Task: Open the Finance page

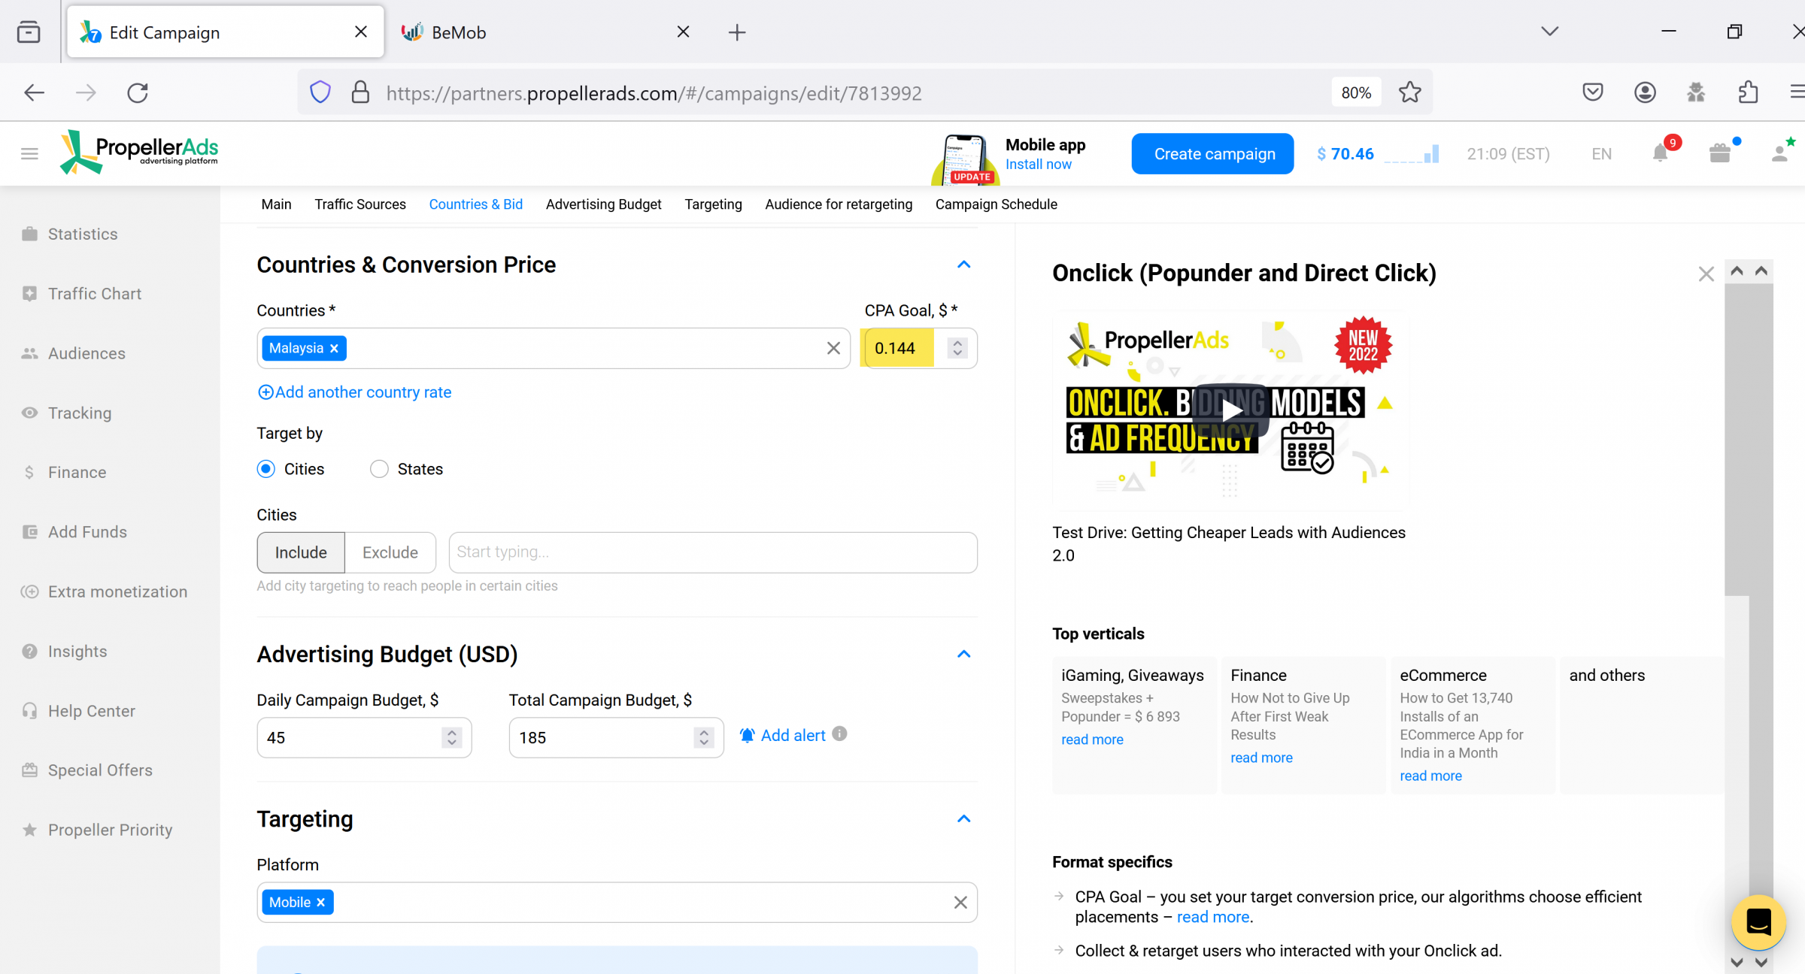Action: tap(77, 472)
